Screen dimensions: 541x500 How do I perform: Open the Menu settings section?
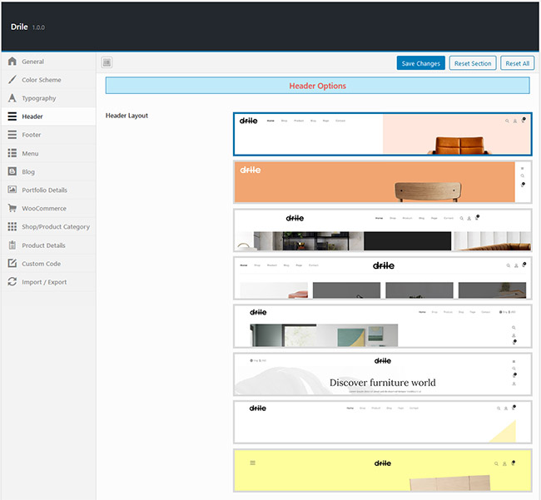pos(48,153)
